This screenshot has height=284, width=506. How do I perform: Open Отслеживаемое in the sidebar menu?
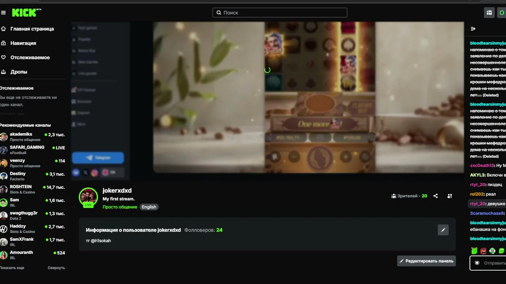[30, 58]
